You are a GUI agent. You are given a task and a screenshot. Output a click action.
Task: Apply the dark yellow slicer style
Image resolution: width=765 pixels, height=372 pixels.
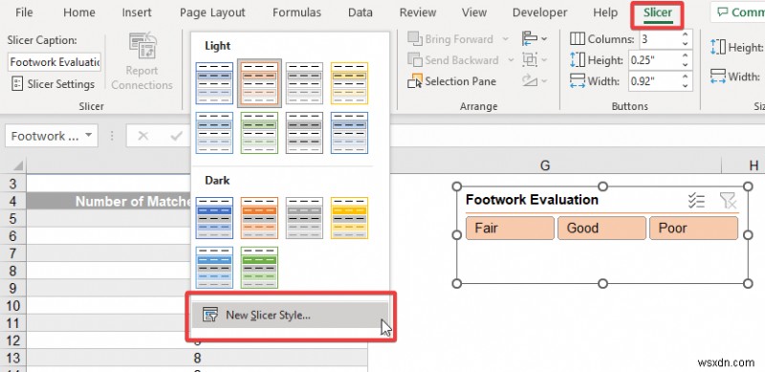coord(349,218)
